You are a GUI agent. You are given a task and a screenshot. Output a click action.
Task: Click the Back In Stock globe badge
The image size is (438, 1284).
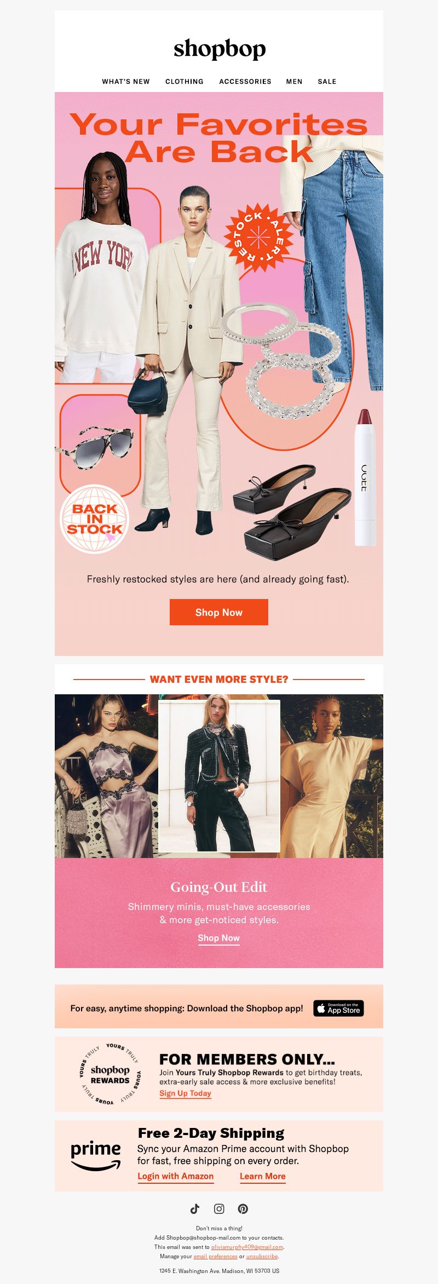[94, 519]
